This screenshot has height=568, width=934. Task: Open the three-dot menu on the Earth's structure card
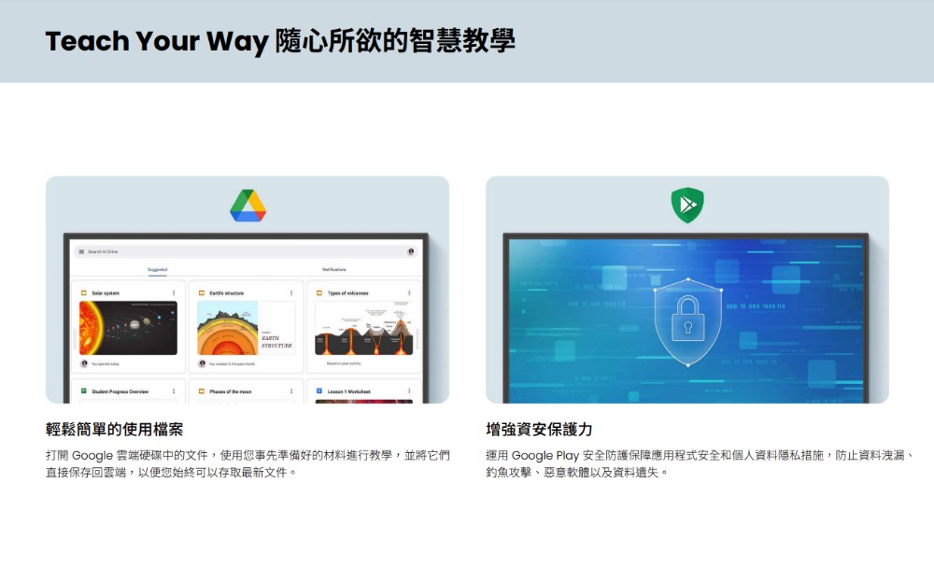291,293
